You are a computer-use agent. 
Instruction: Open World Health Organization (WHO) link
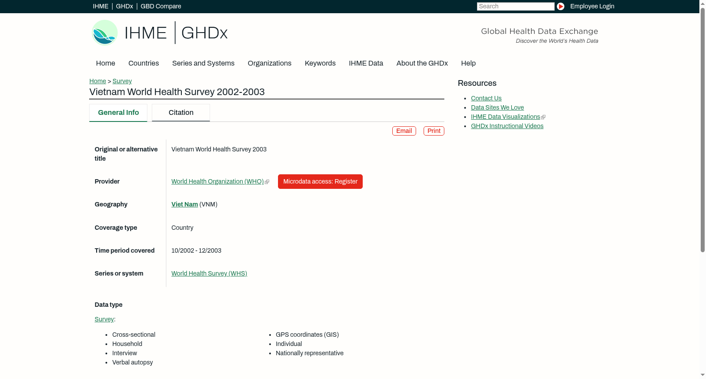tap(218, 181)
